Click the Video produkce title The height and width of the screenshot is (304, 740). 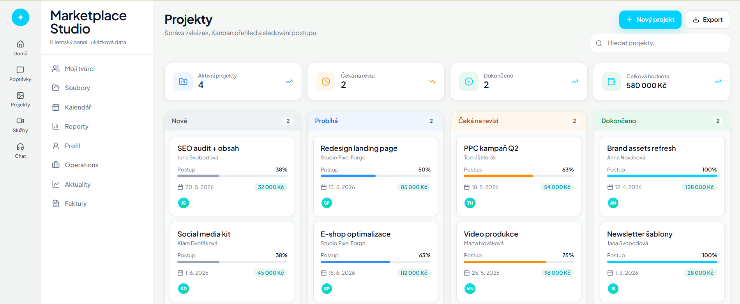491,234
